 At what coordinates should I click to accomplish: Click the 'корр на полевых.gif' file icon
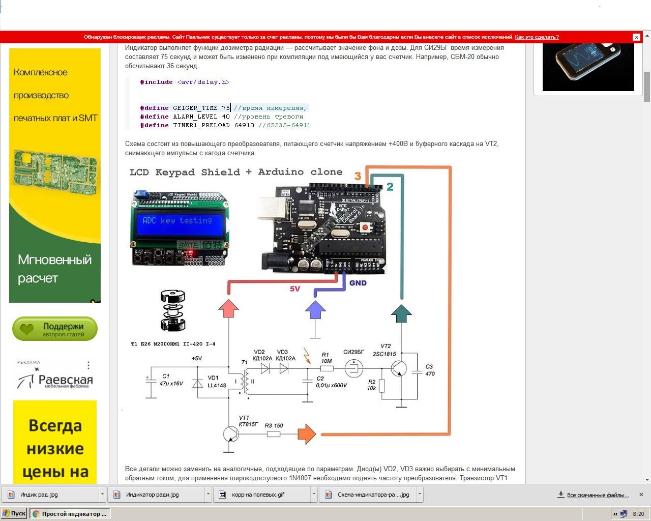(222, 495)
